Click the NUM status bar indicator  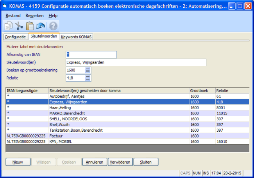click(197, 173)
